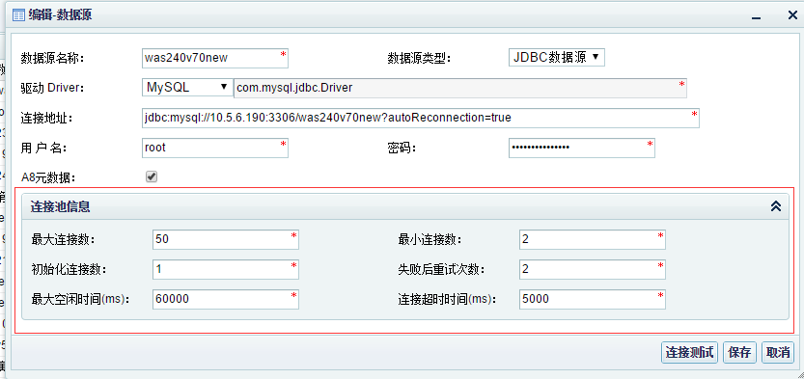Click the 最大空闲时间 60000 field

[226, 299]
